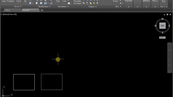Screen dimensions: 173x97
Task: Click the UCS origin icon
Action: (3, 96)
